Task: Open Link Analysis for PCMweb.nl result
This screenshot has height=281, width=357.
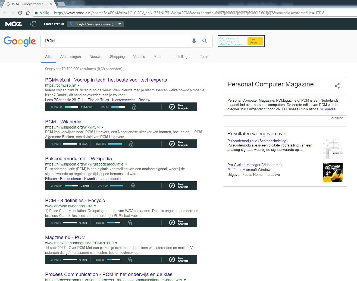Action: point(179,107)
